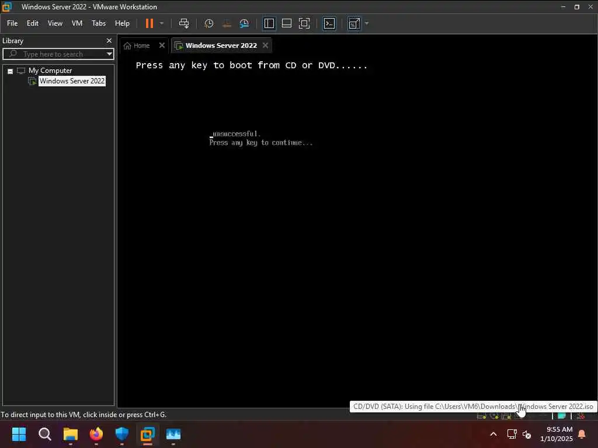Toggle the thumbnail bar view icon

tap(286, 23)
